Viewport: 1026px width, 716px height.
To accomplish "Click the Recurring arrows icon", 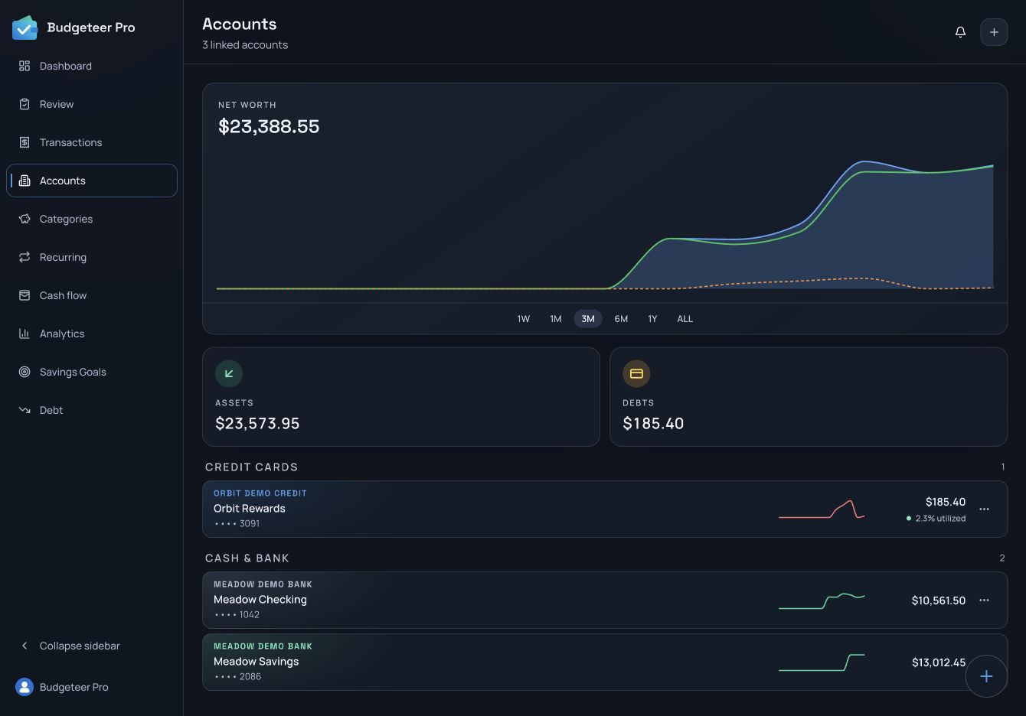I will pyautogui.click(x=25, y=257).
